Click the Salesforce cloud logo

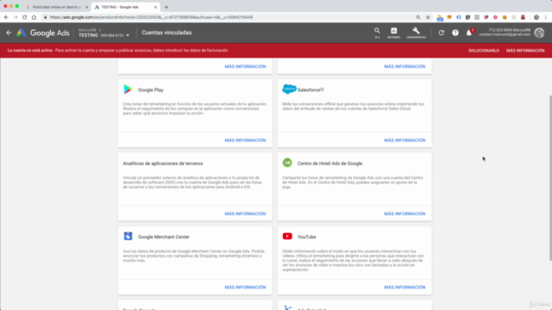(289, 90)
